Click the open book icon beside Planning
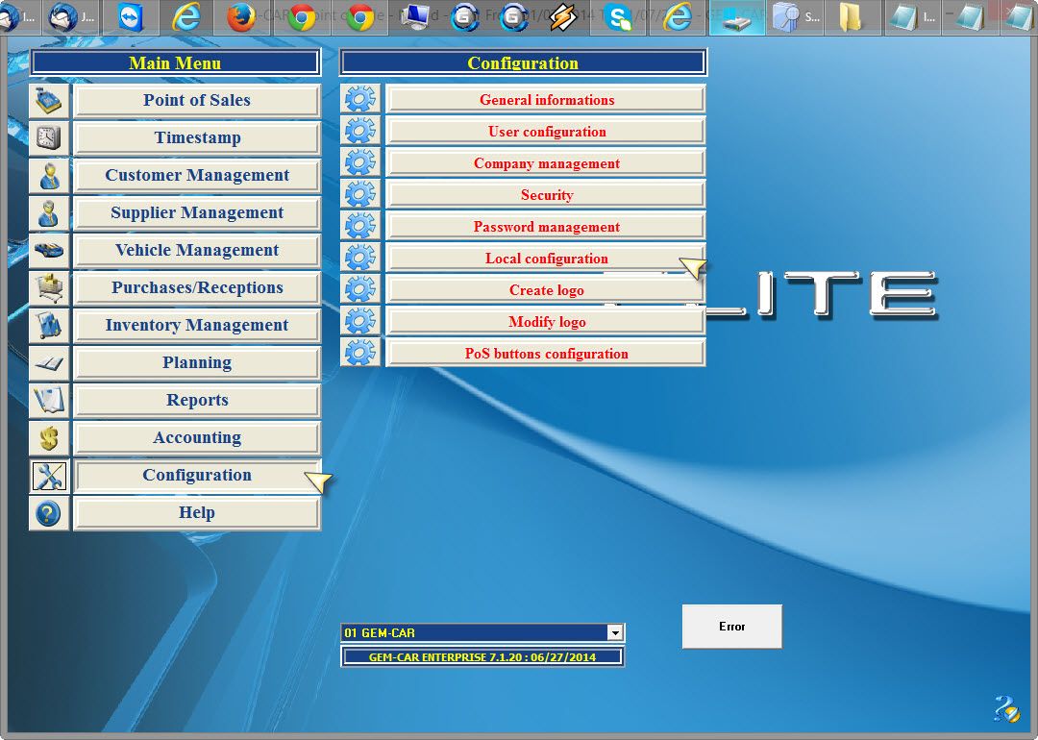The width and height of the screenshot is (1038, 740). [49, 362]
